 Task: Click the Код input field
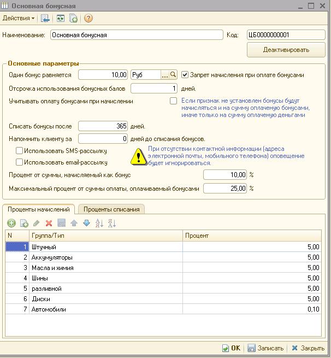[x=286, y=35]
